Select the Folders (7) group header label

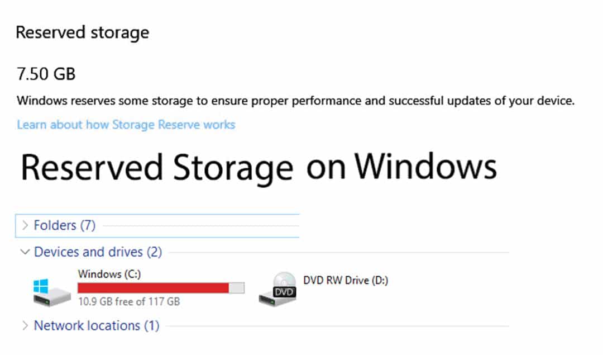coord(64,225)
